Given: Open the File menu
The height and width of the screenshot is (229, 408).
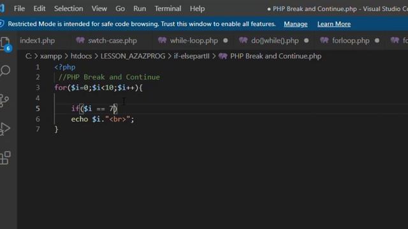Looking at the screenshot, I should [x=19, y=8].
